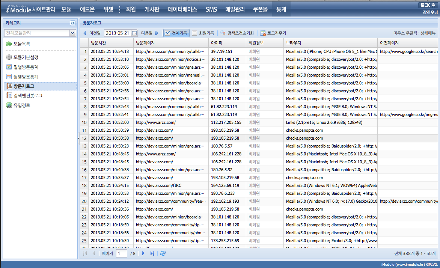
Task: Sort by 방문시간 column header
Action: coord(98,43)
